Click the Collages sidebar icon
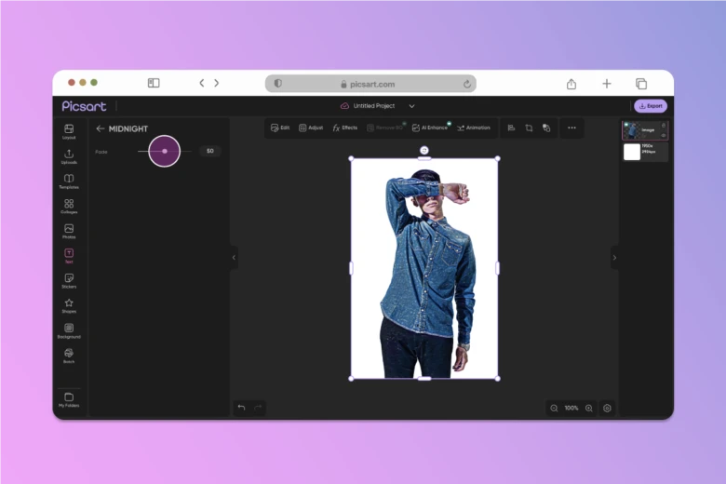 (69, 206)
